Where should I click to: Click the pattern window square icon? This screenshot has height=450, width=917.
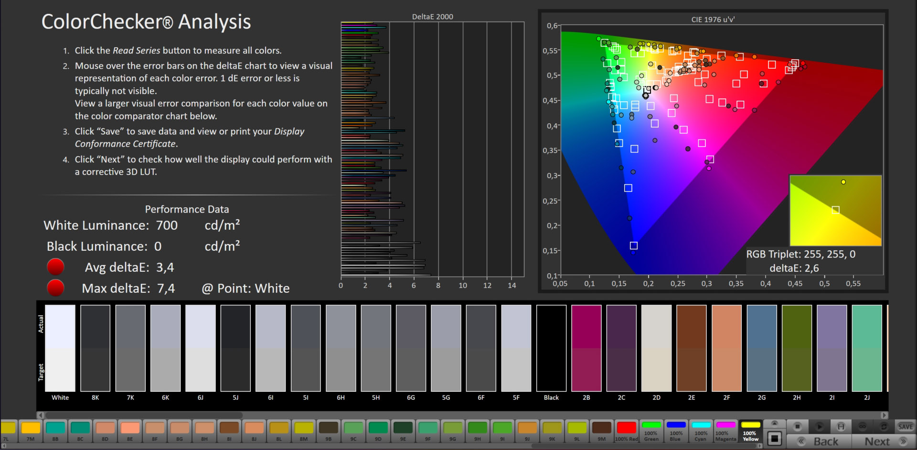[x=775, y=438]
